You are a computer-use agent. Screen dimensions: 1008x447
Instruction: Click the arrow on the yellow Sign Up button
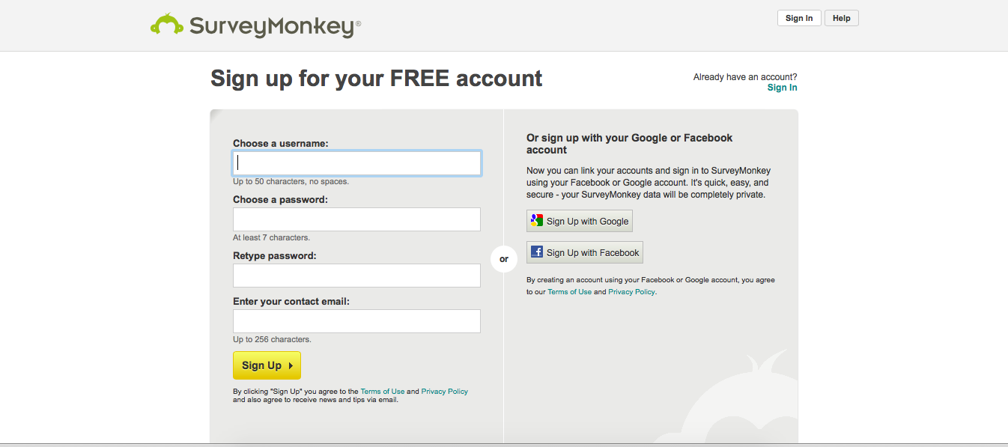tap(291, 365)
